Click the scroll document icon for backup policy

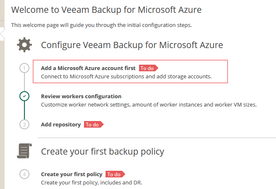[x=24, y=151]
